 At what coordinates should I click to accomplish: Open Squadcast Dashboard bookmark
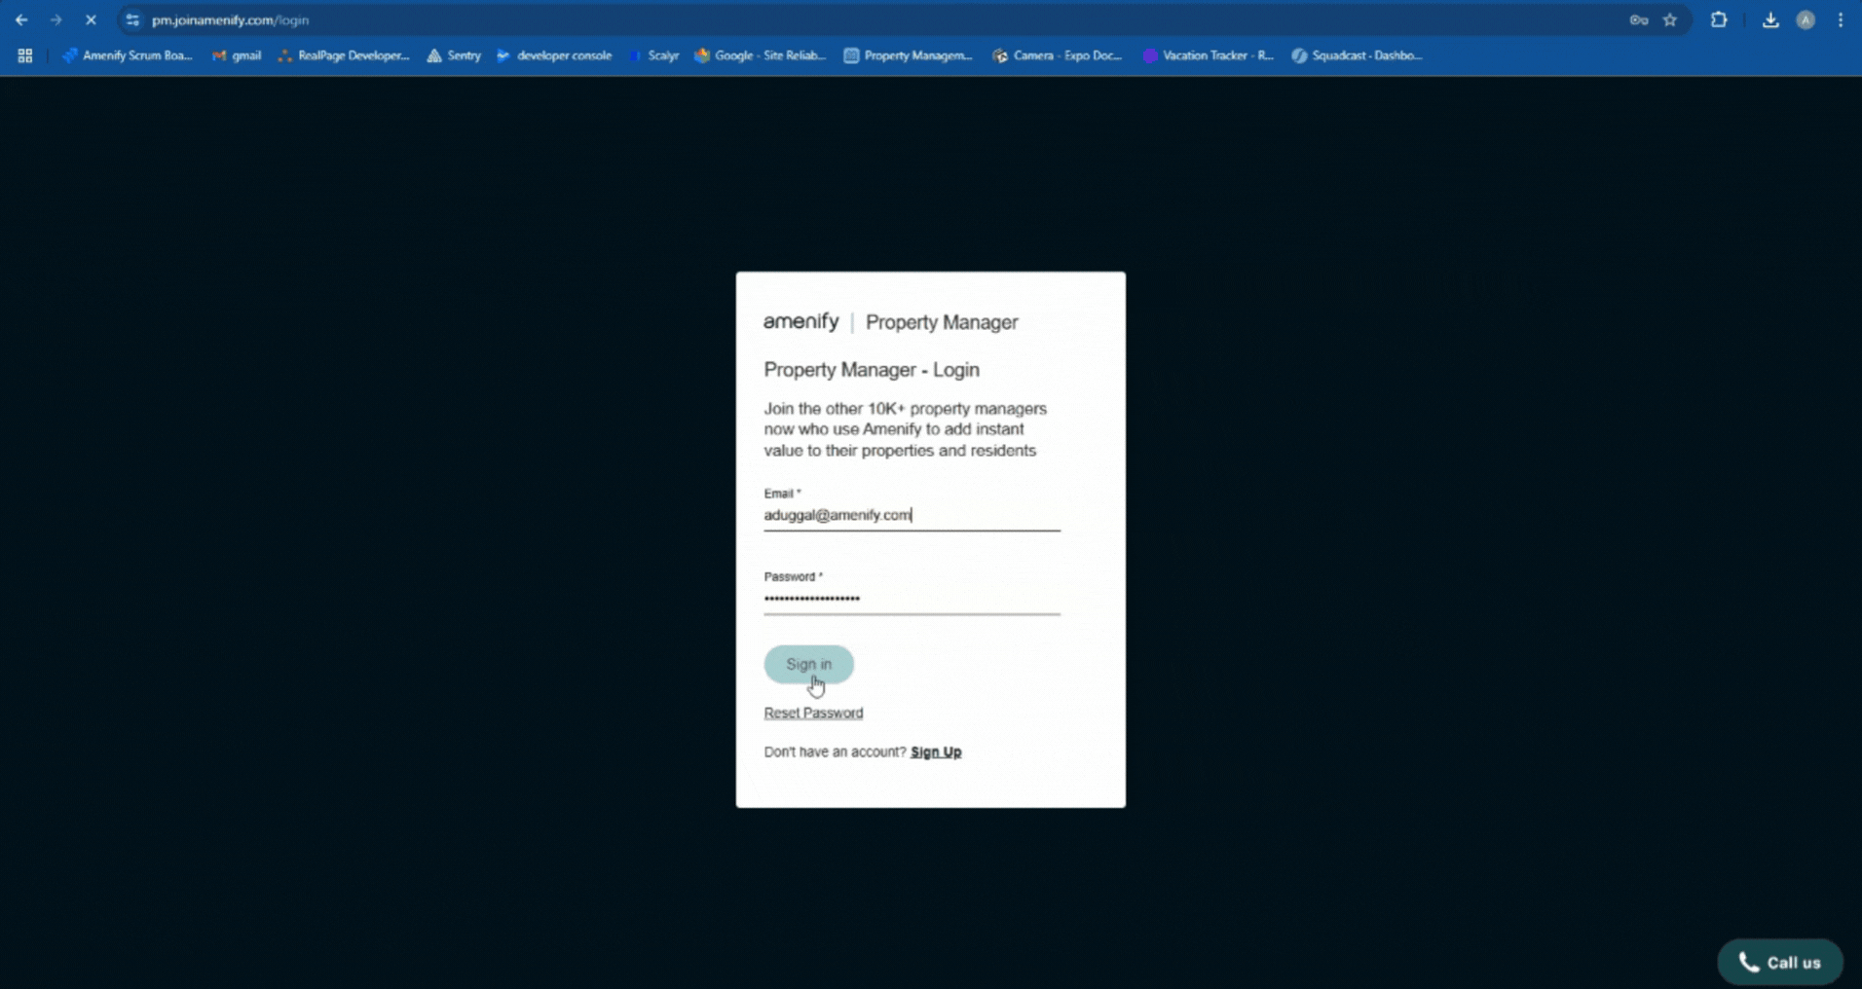1357,55
